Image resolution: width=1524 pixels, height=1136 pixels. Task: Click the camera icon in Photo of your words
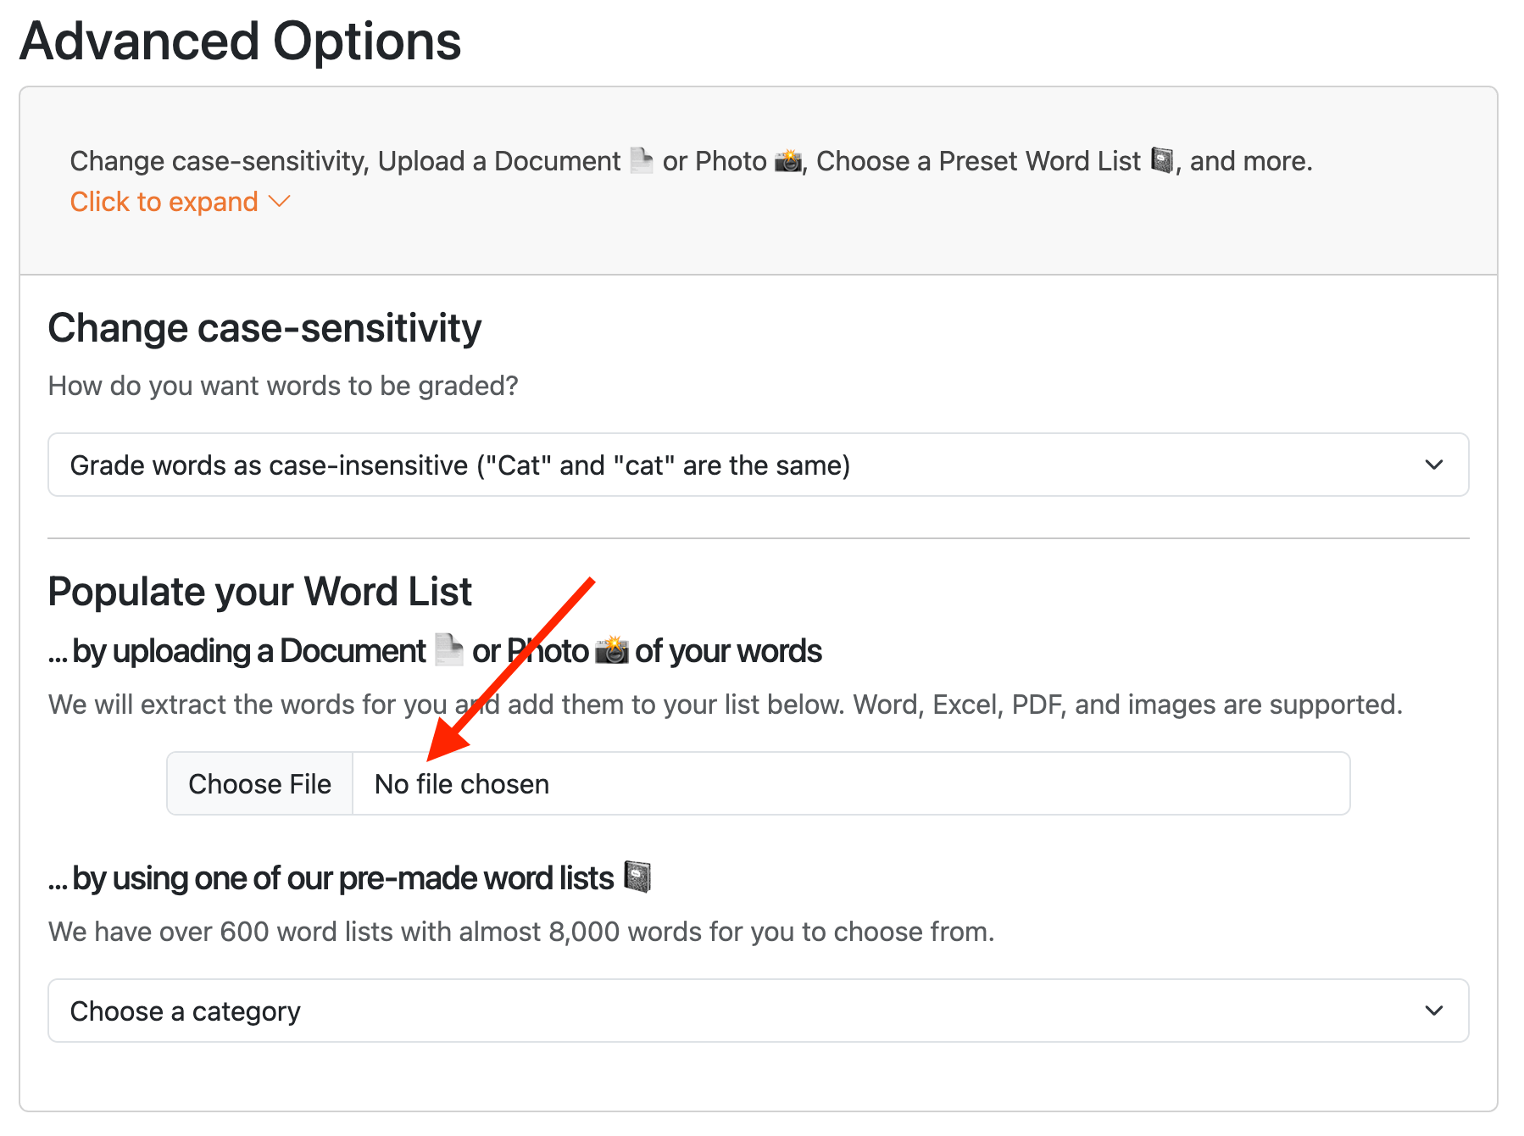pos(613,649)
